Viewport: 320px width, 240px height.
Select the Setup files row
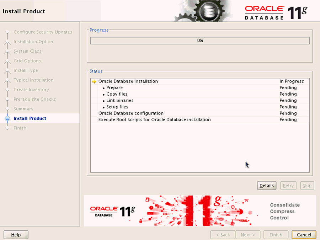[x=200, y=107]
